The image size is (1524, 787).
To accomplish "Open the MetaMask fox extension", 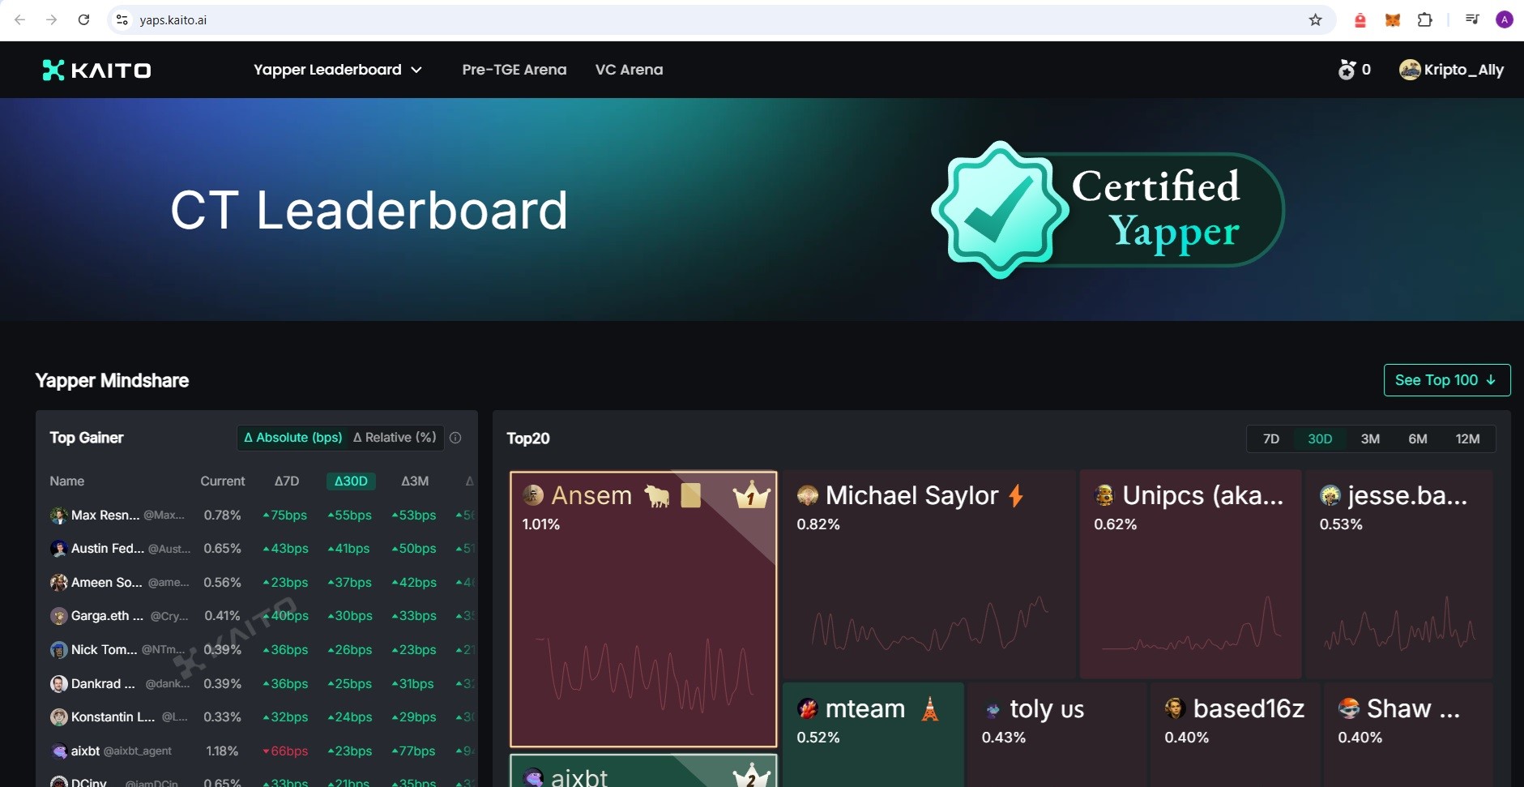I will (1392, 20).
